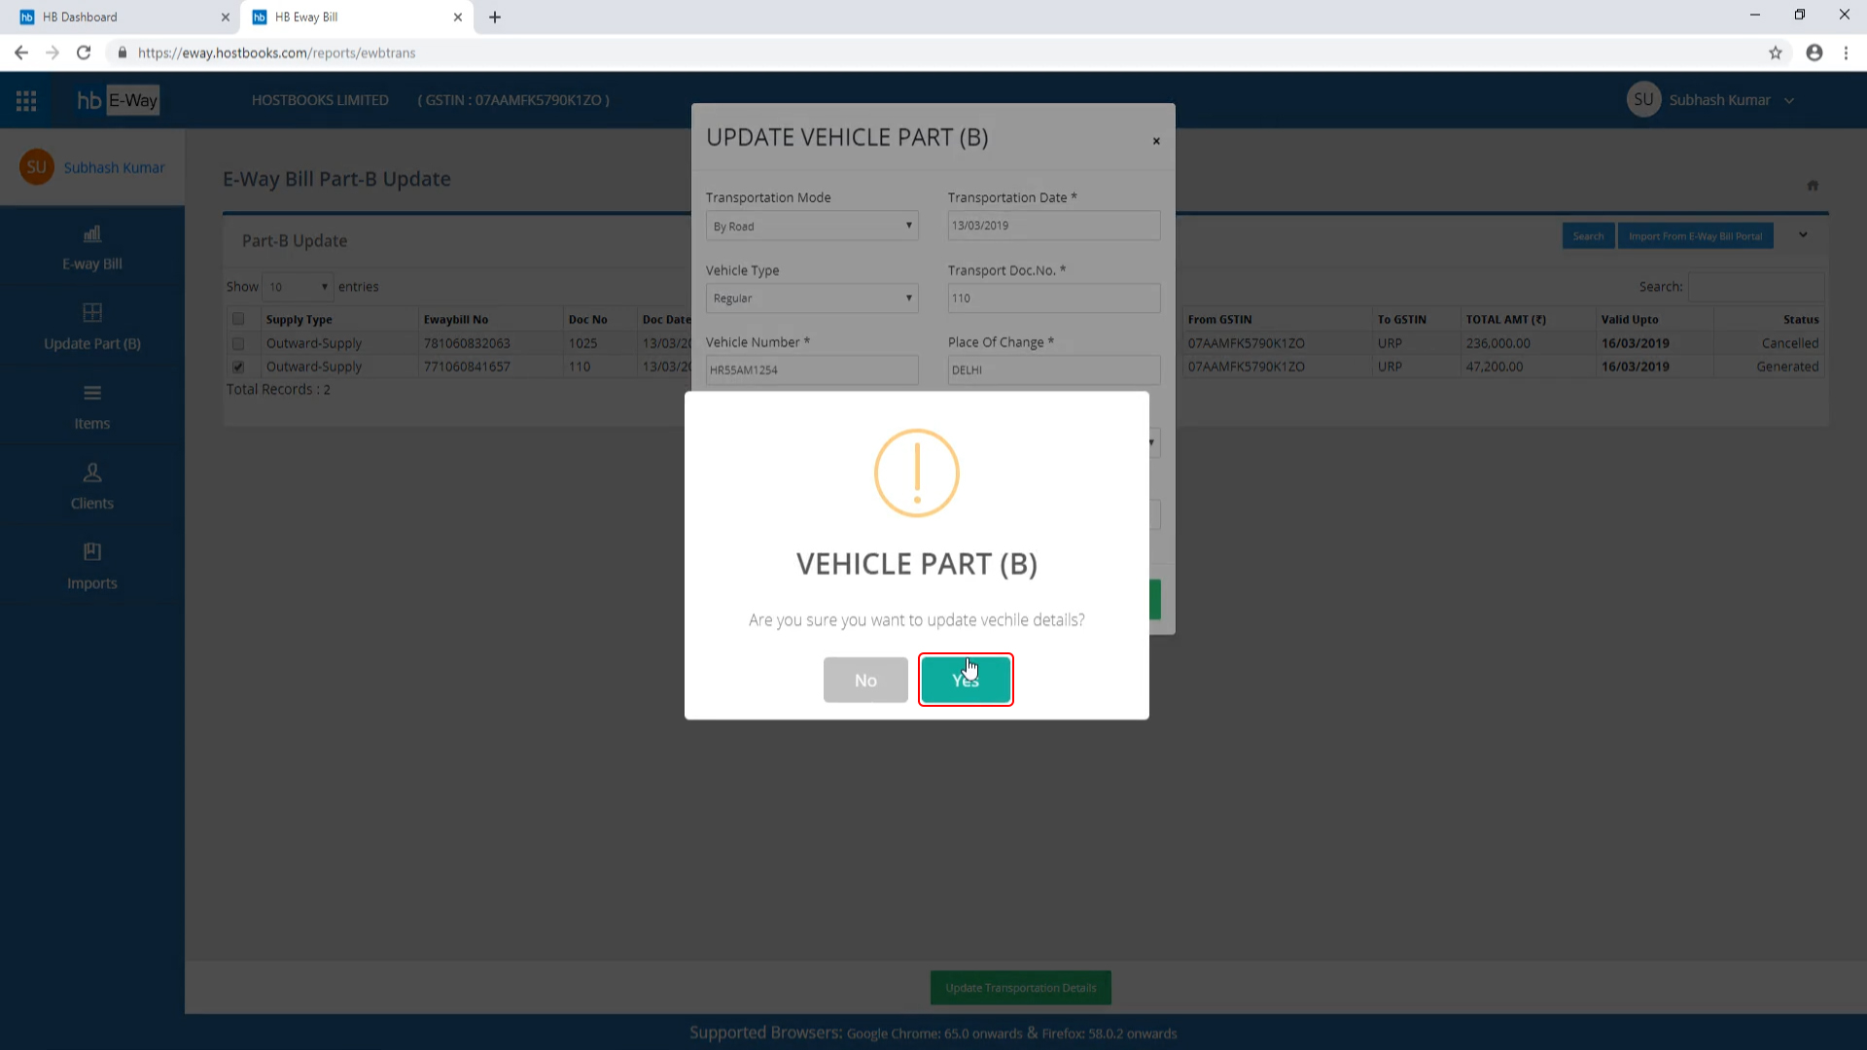Check the row for Ewaybill 781060832063
The width and height of the screenshot is (1867, 1050).
tap(238, 343)
